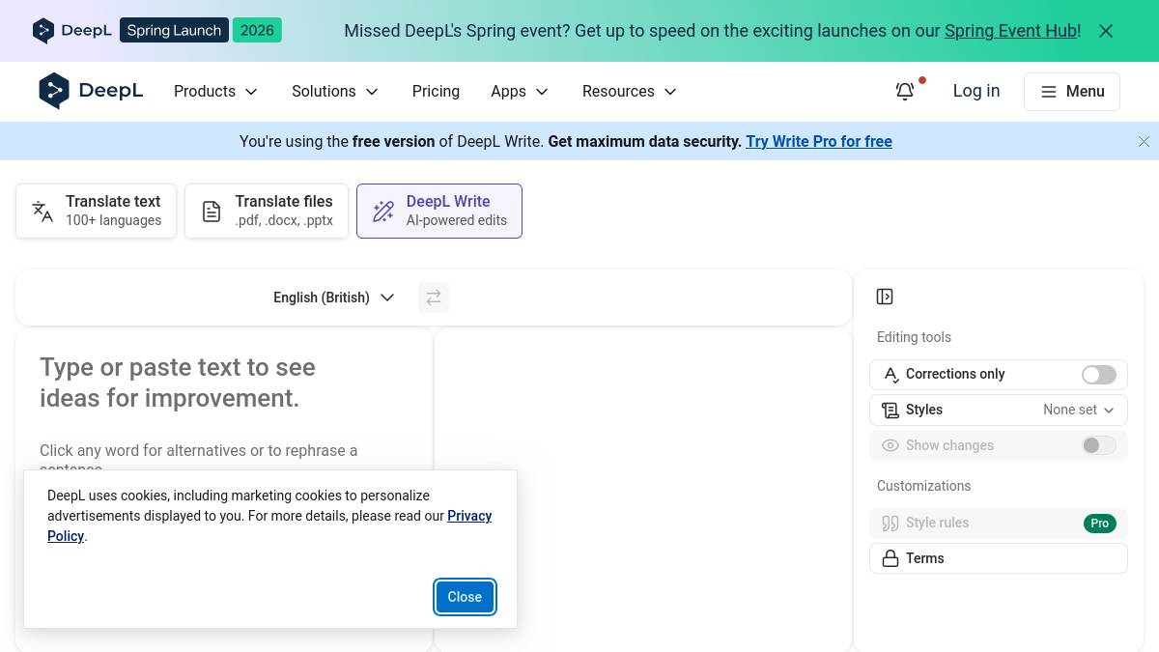Viewport: 1159px width, 652px height.
Task: Enable the Corrections only toggle
Action: point(1098,375)
